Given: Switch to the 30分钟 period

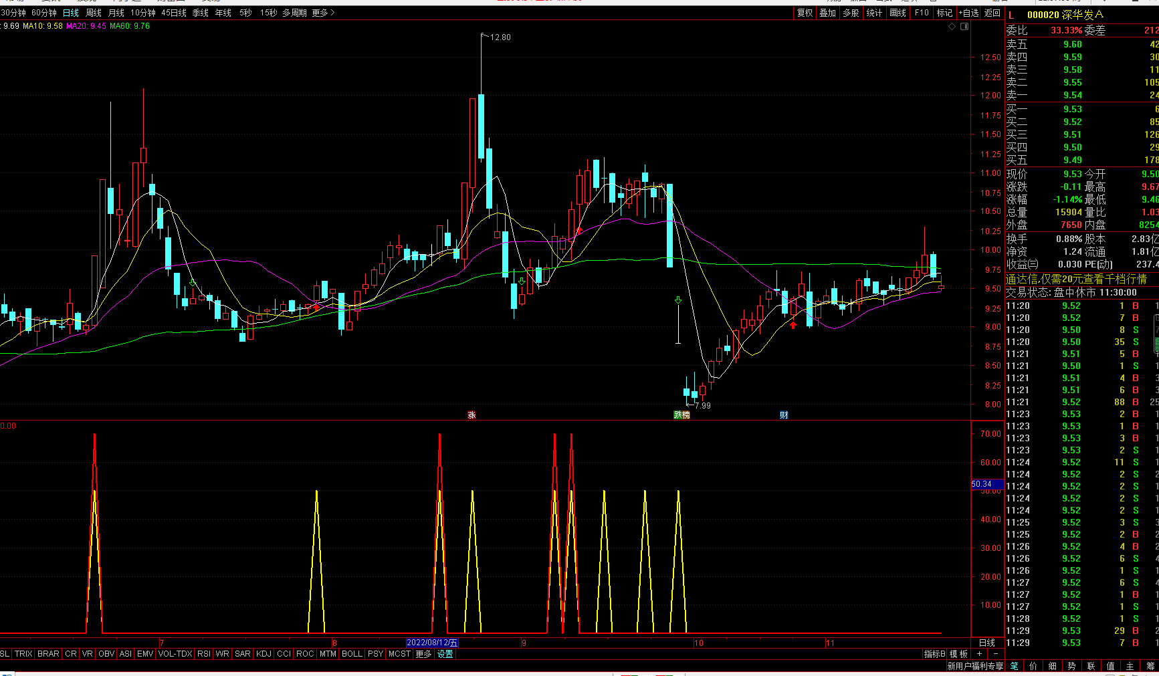Looking at the screenshot, I should click(13, 13).
